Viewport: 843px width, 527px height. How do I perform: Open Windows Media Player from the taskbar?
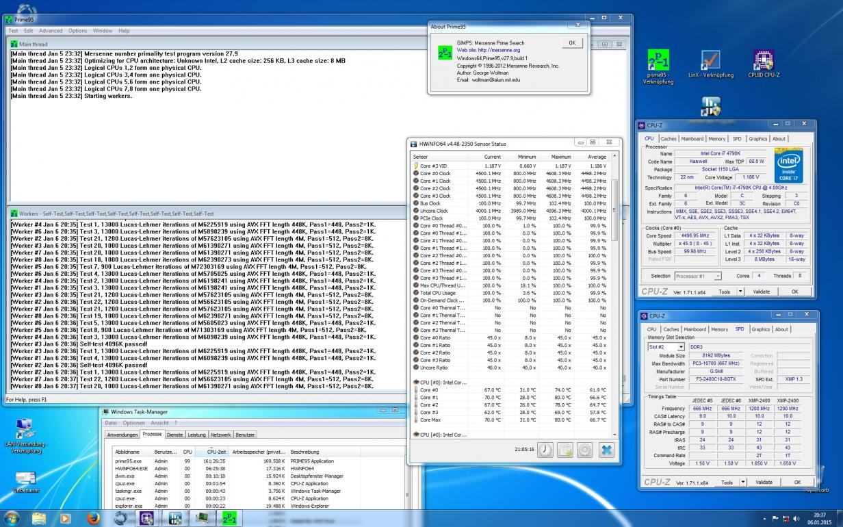pyautogui.click(x=65, y=518)
